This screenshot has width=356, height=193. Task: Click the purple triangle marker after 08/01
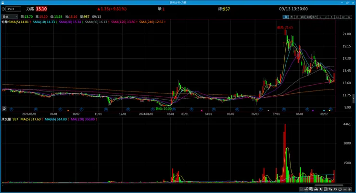(x=313, y=111)
